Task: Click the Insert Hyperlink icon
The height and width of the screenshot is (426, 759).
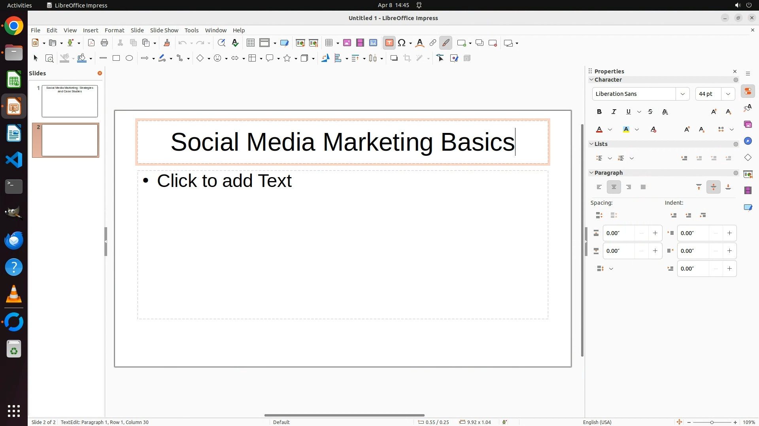Action: pos(433,43)
